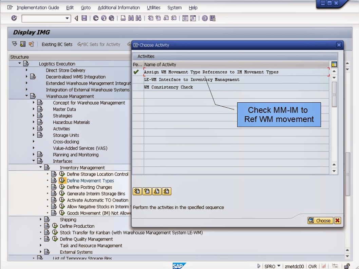
Task: Click the Existing BC Sets button
Action: [57, 44]
